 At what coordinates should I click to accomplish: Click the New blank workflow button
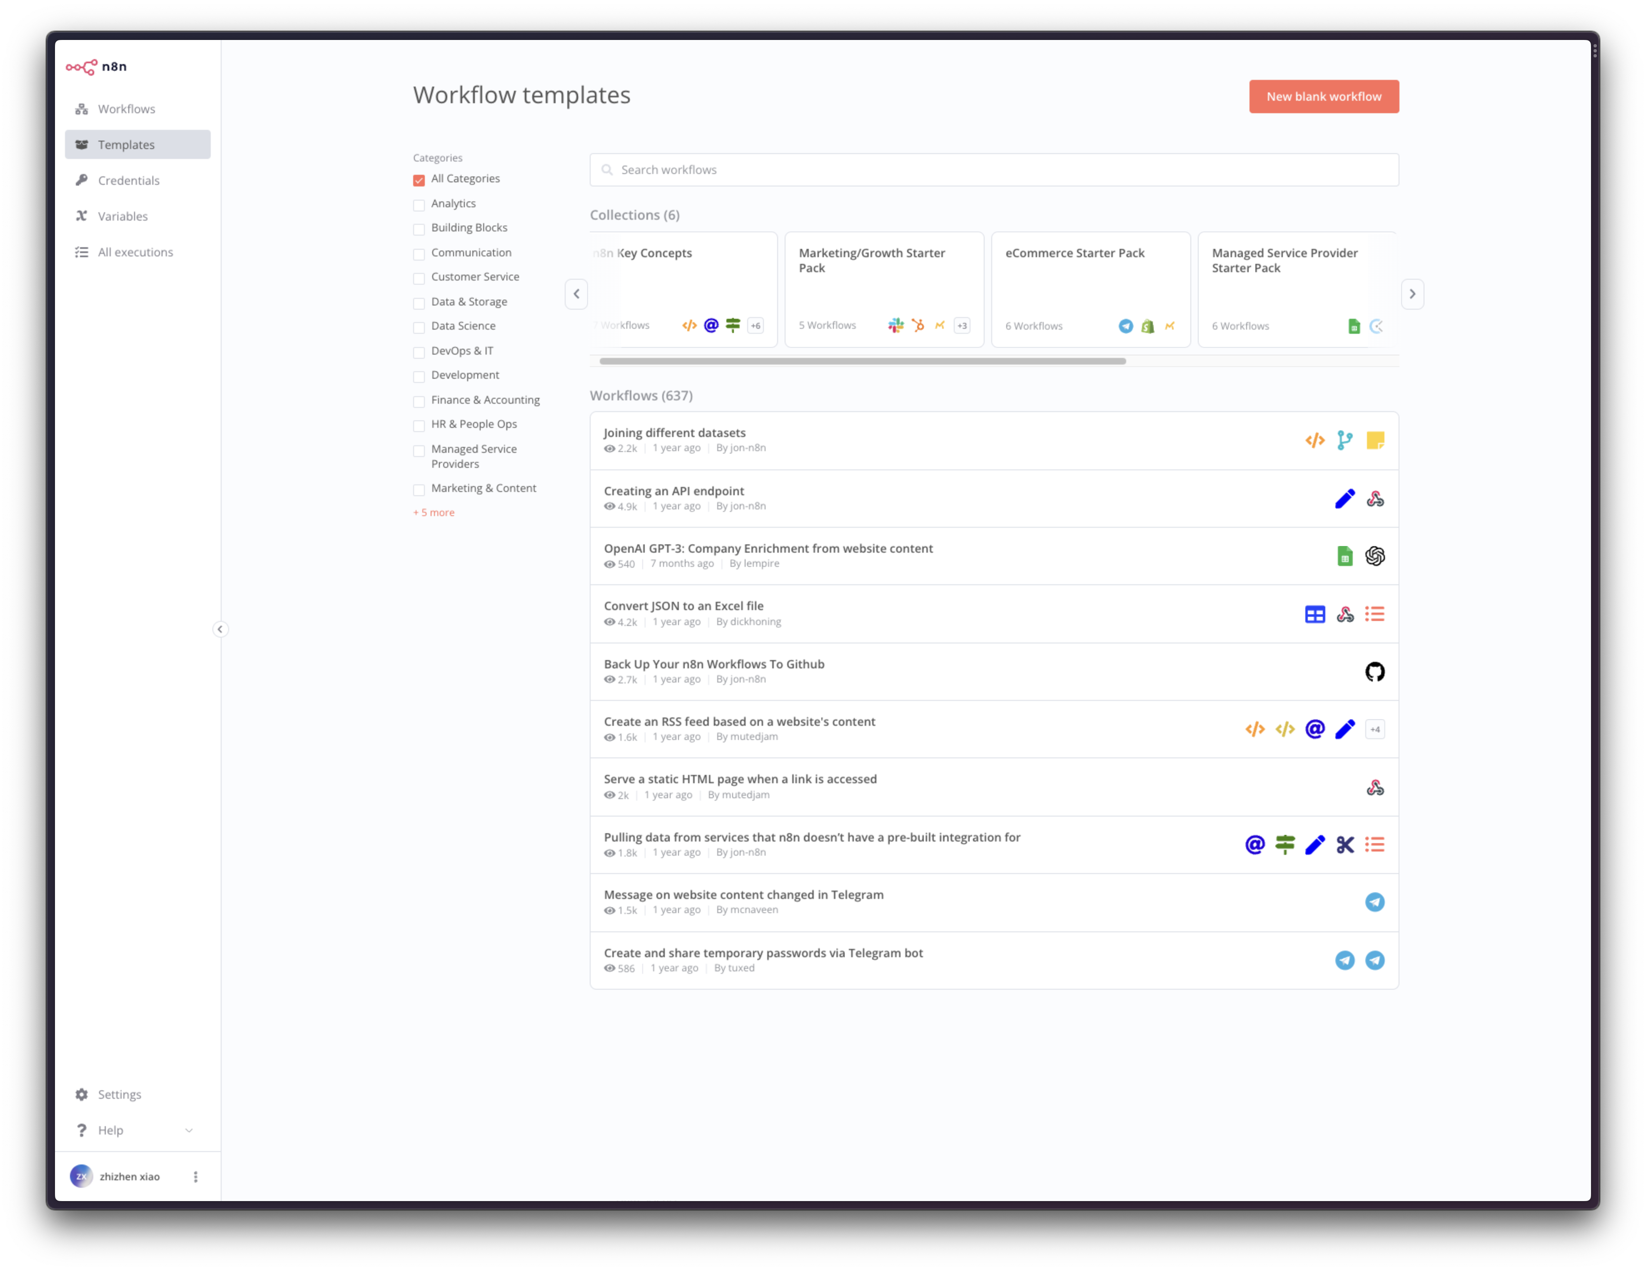pyautogui.click(x=1324, y=97)
